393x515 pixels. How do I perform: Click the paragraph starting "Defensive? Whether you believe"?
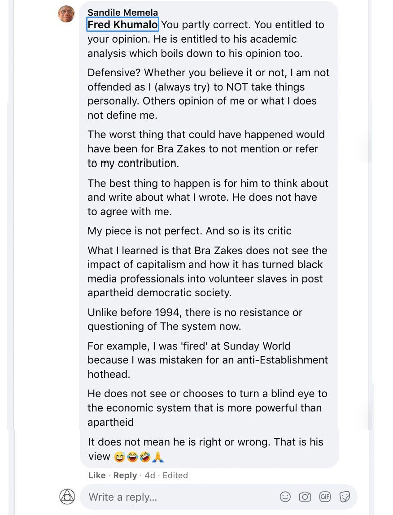coord(208,94)
